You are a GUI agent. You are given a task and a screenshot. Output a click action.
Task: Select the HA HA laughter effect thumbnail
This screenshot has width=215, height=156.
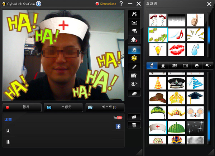[x=158, y=35]
